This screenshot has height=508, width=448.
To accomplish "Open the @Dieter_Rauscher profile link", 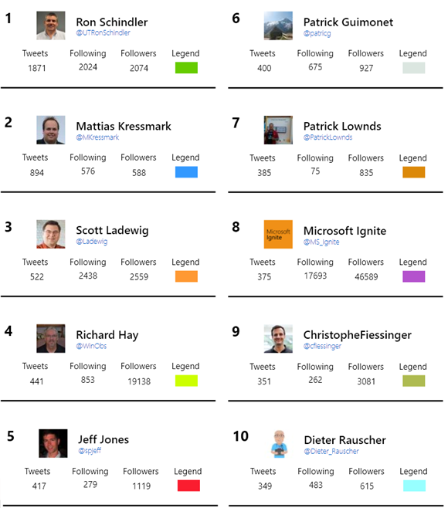I will [331, 451].
